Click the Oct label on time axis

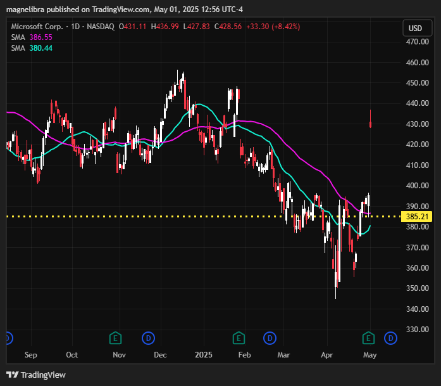click(x=72, y=355)
